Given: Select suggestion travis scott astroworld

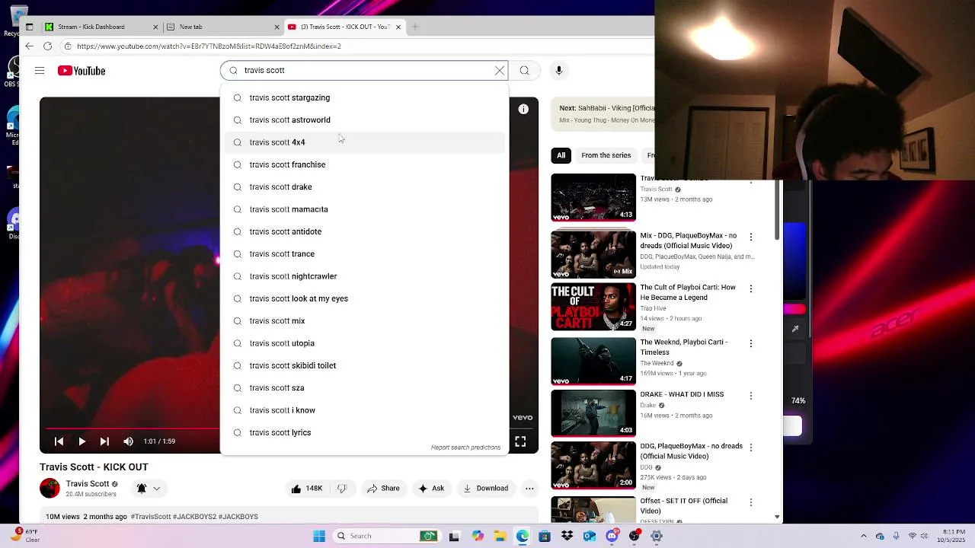Looking at the screenshot, I should (366, 119).
